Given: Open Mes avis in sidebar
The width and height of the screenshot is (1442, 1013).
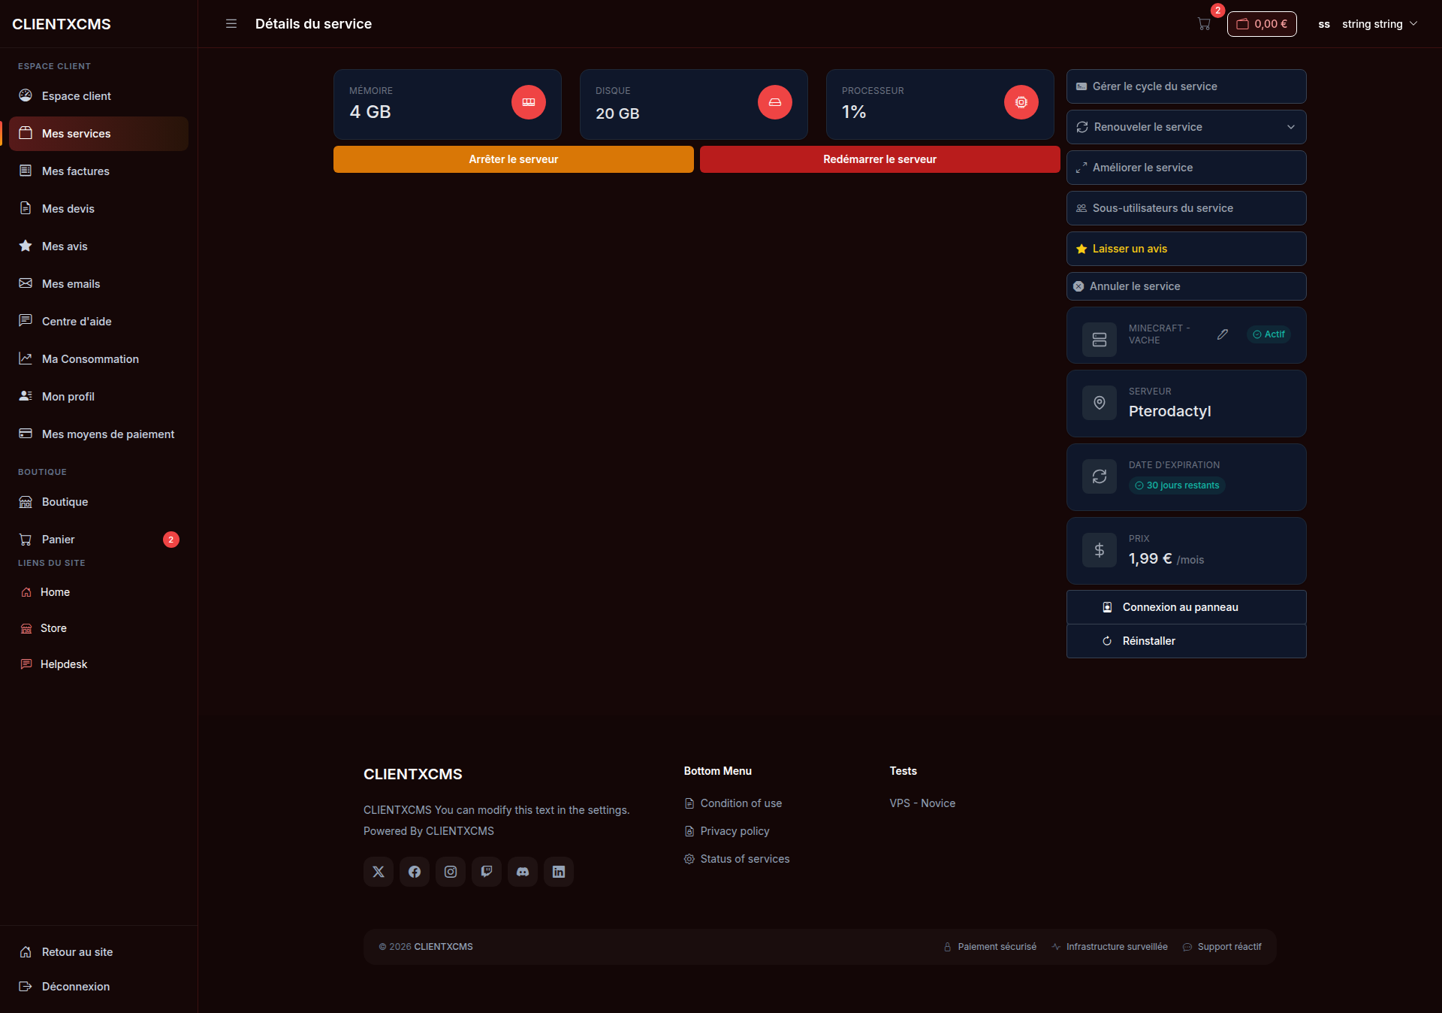Looking at the screenshot, I should click(x=98, y=246).
